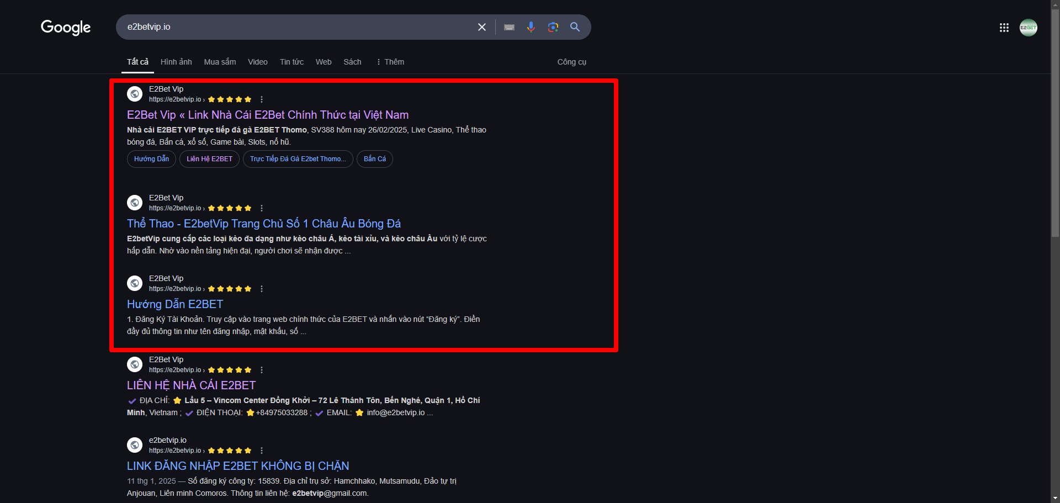
Task: Click the Trực Tiếp Đá Gà E2bet Thomo chip
Action: [298, 159]
